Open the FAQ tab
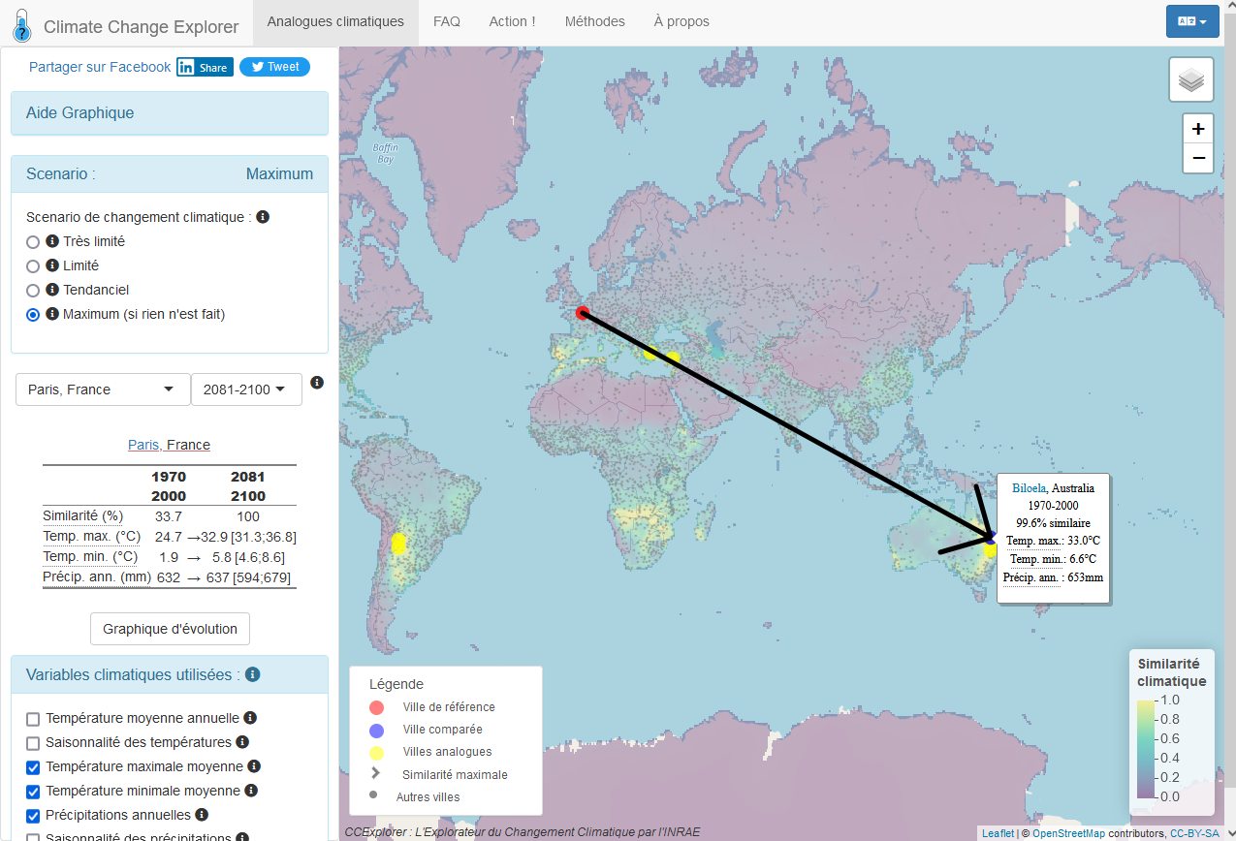The image size is (1236, 841). click(x=447, y=21)
